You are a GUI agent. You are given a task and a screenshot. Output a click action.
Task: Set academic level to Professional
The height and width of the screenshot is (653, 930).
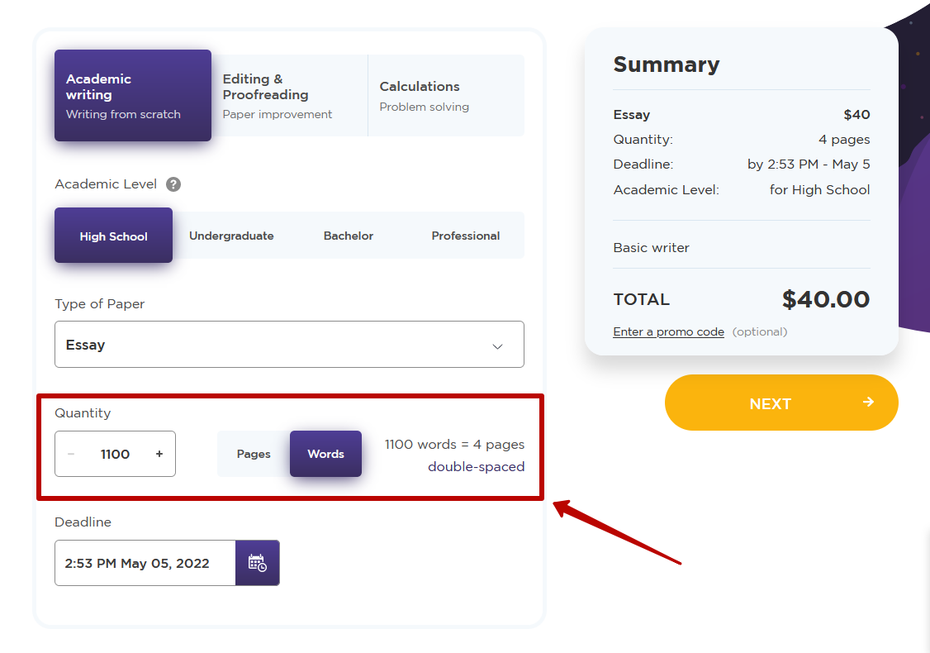pyautogui.click(x=465, y=236)
